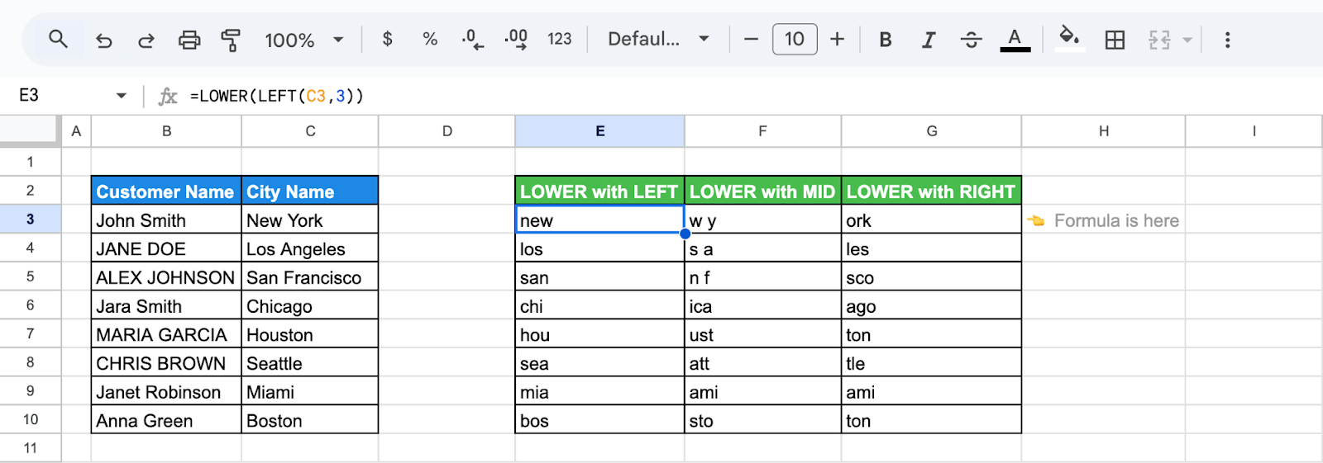Select column C header
This screenshot has height=463, width=1323.
point(310,130)
